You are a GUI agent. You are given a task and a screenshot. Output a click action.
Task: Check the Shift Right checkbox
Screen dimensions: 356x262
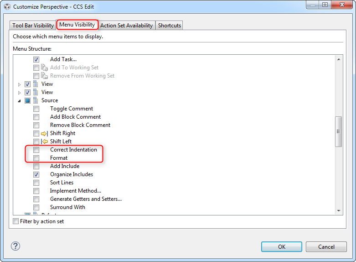(36, 133)
